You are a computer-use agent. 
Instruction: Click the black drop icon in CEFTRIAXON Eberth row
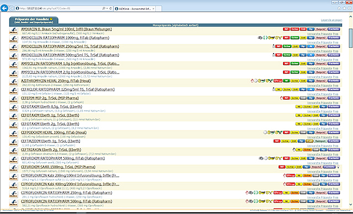[294, 150]
